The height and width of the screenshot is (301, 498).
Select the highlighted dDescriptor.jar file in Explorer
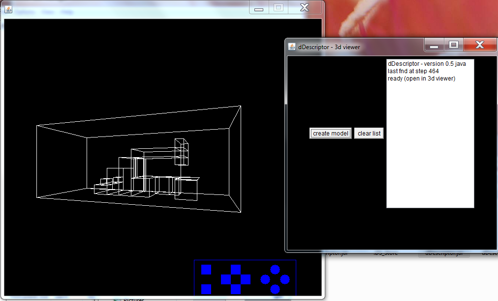click(x=443, y=254)
